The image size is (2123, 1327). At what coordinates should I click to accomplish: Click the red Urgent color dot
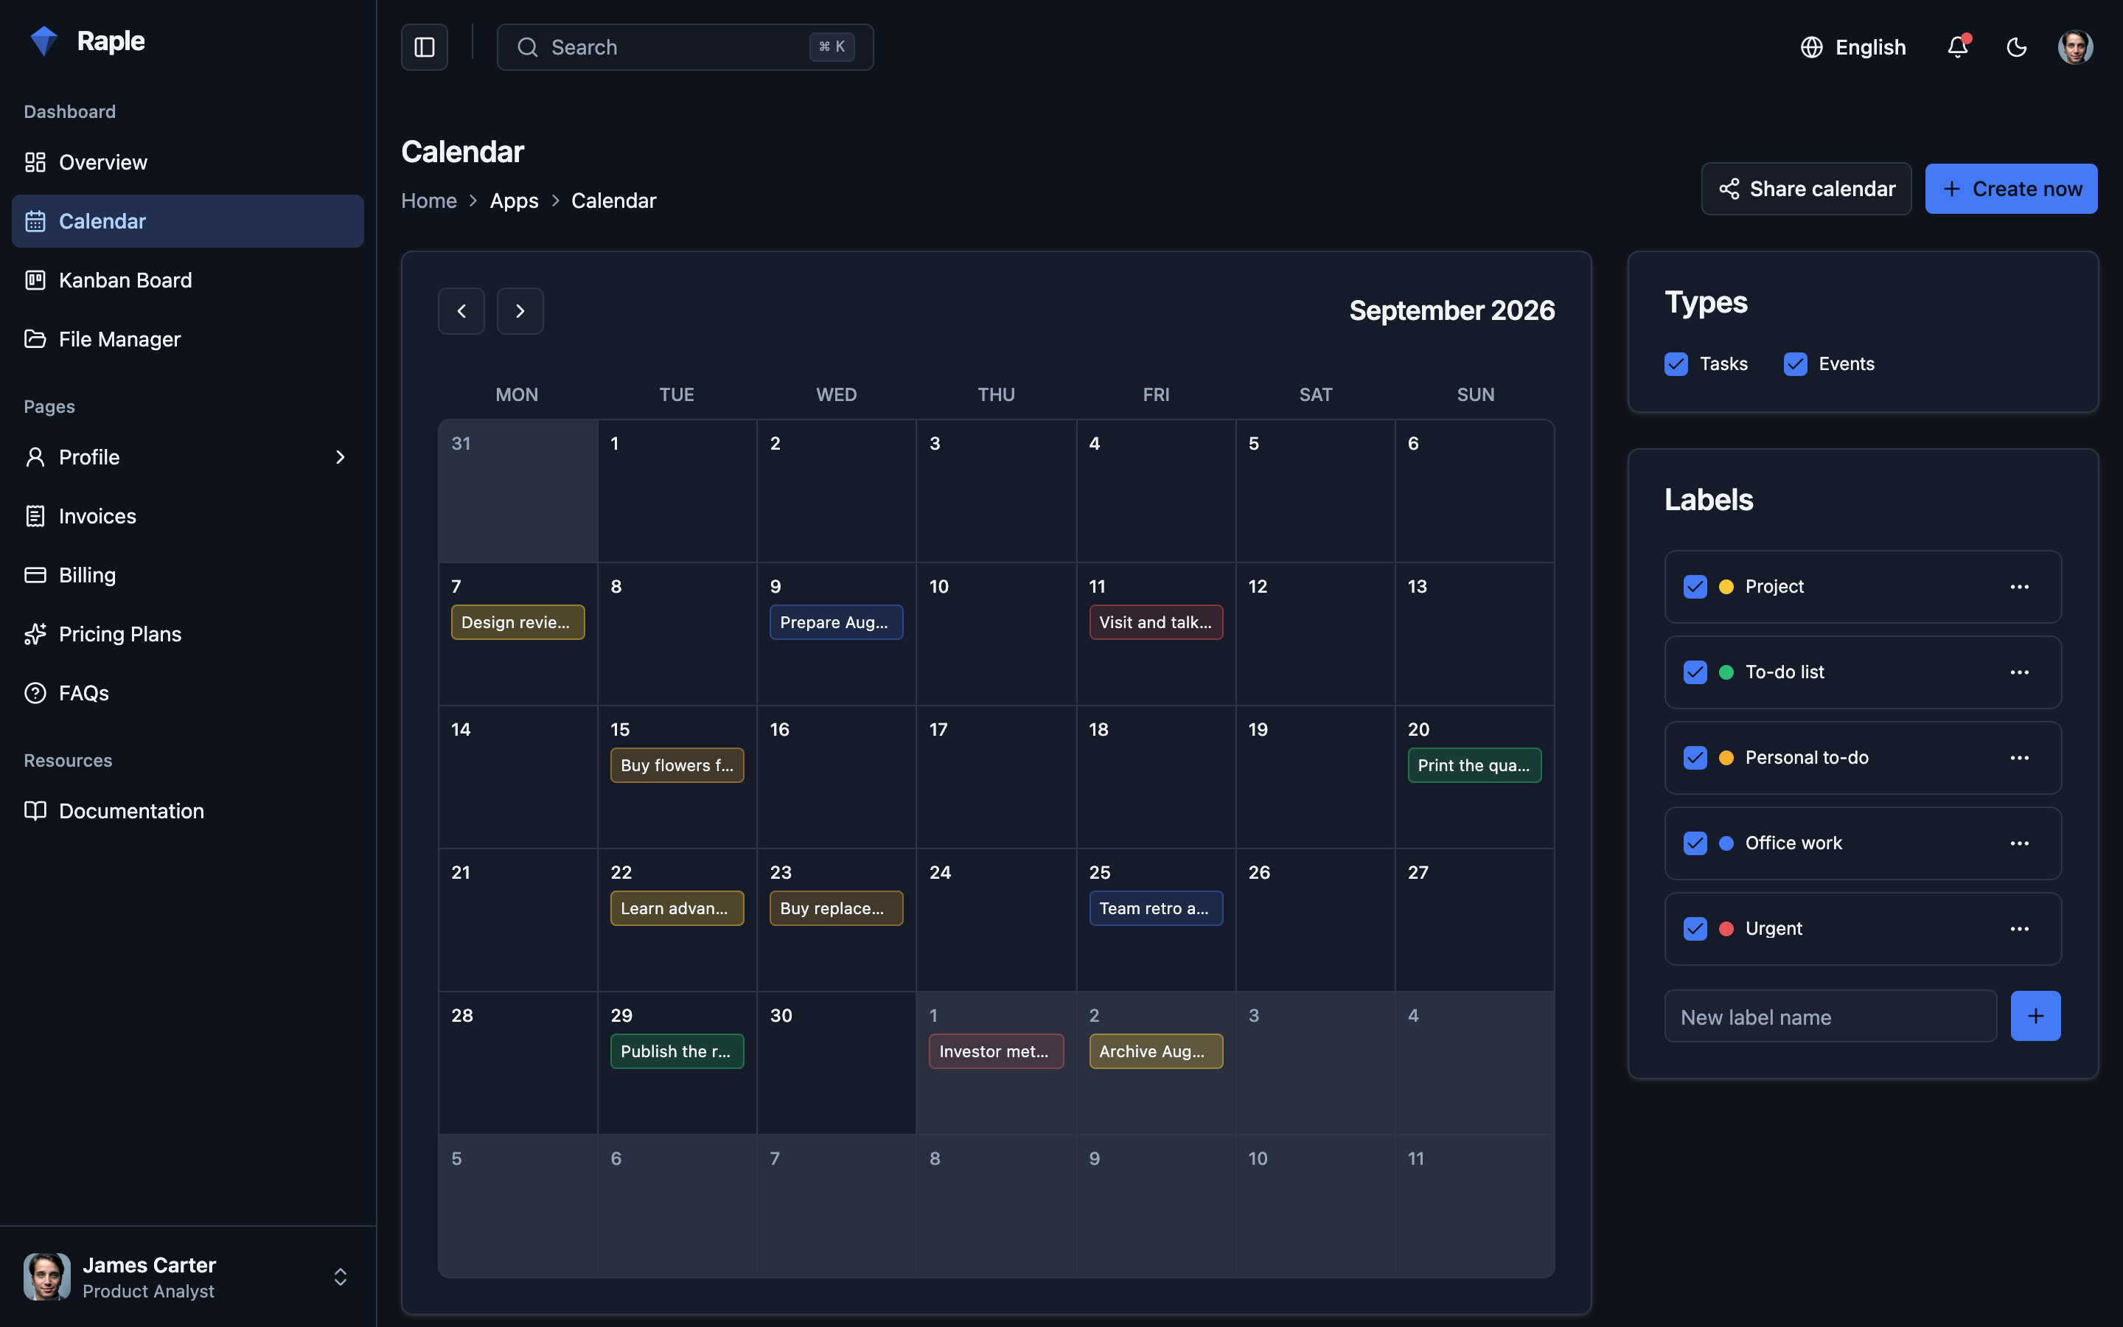point(1726,929)
